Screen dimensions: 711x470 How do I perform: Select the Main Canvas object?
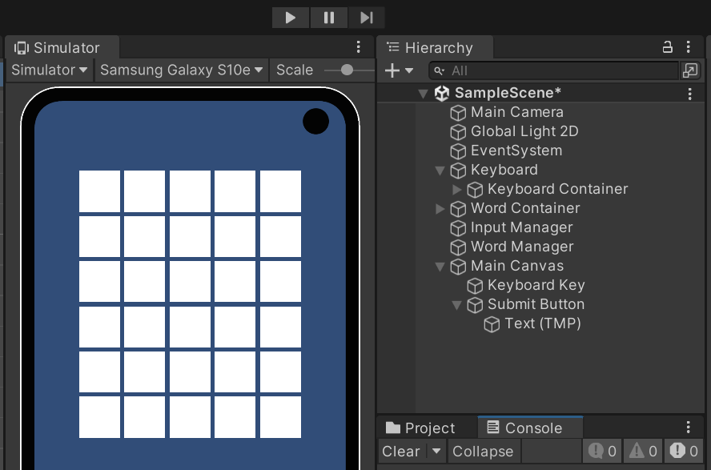click(517, 266)
